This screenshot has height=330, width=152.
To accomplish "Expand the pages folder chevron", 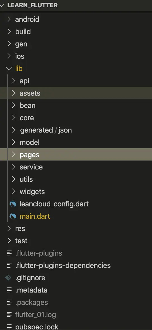I will [14, 154].
